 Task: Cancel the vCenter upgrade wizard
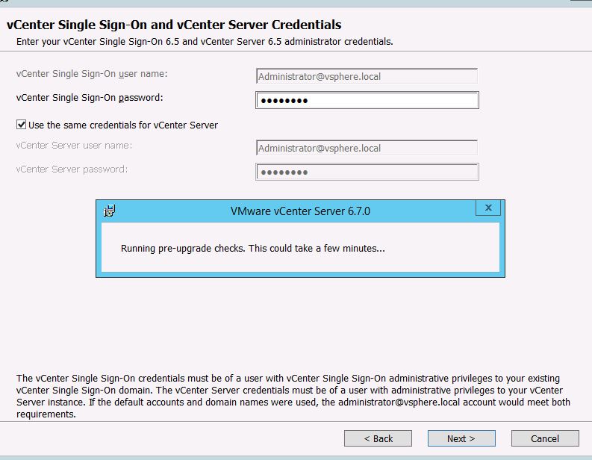click(545, 438)
